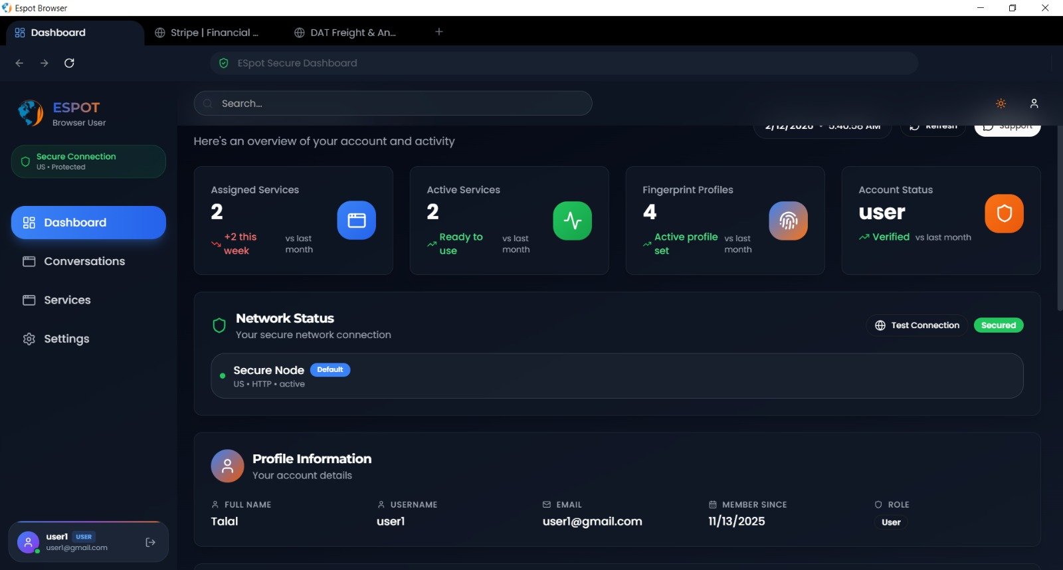Click the logout icon beside user1
1063x570 pixels.
click(x=151, y=542)
